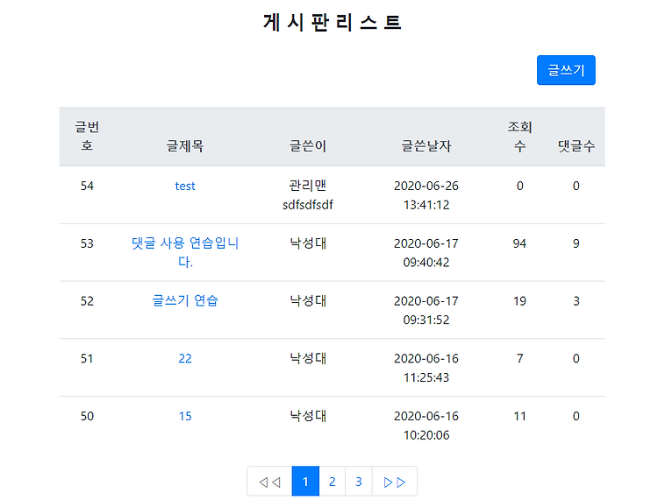Viewport: 658px width, 500px height.
Task: Click the 조회수 column header
Action: tap(519, 136)
